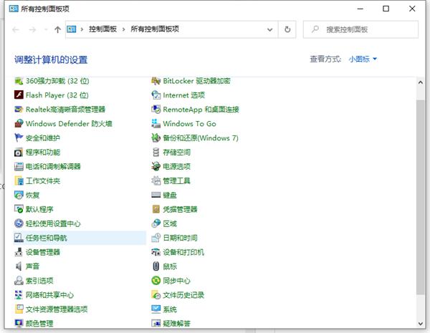Click the 声音 speaker icon
This screenshot has width=430, height=333.
point(19,266)
